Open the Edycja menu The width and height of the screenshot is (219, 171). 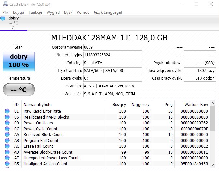tap(19, 12)
